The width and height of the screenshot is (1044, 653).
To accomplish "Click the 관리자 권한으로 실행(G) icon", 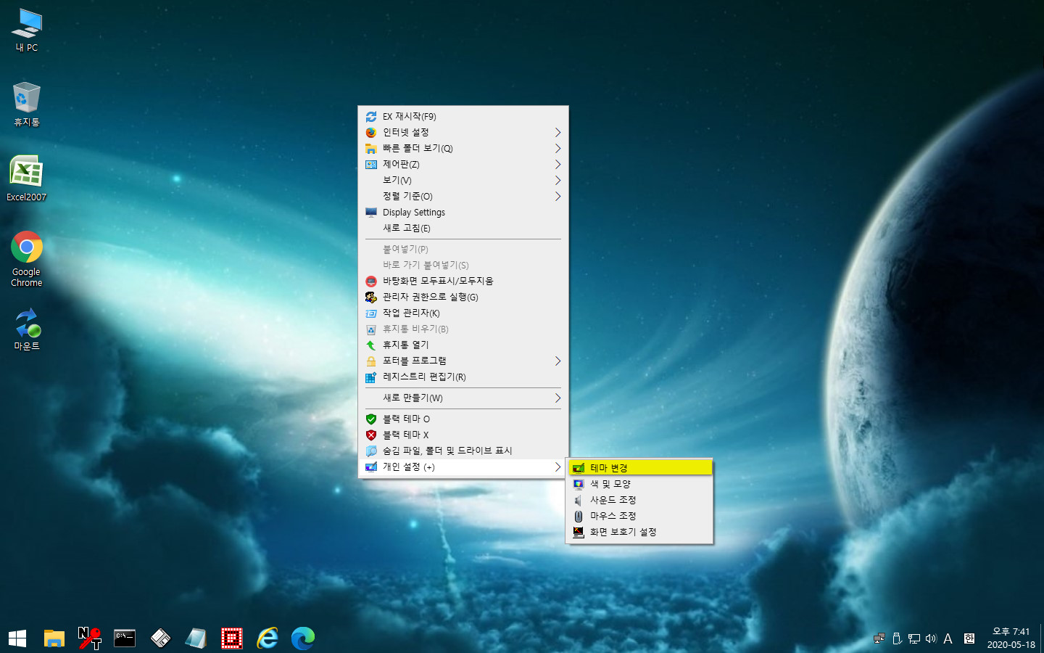I will [371, 297].
